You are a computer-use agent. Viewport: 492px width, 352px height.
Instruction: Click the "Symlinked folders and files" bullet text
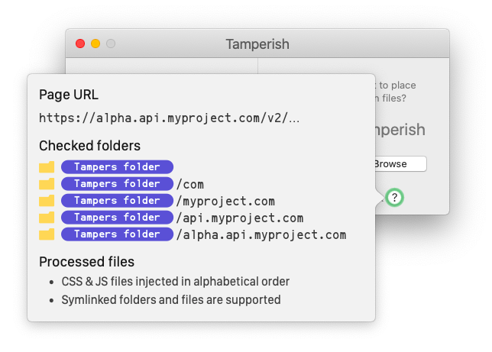point(170,299)
